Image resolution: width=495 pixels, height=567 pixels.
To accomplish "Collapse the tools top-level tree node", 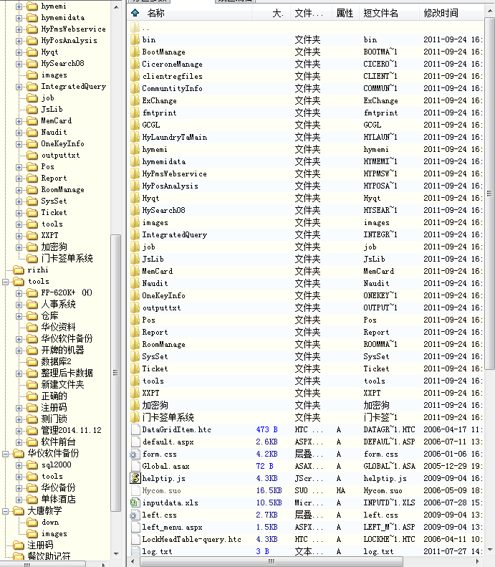I will [6, 282].
